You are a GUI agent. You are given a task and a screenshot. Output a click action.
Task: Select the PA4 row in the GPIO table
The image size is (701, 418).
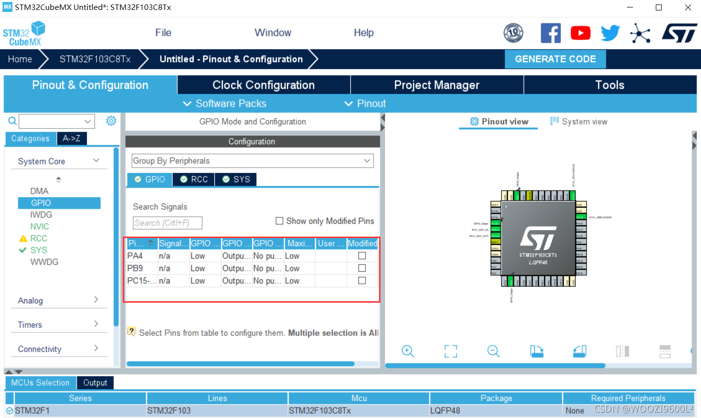(x=252, y=255)
